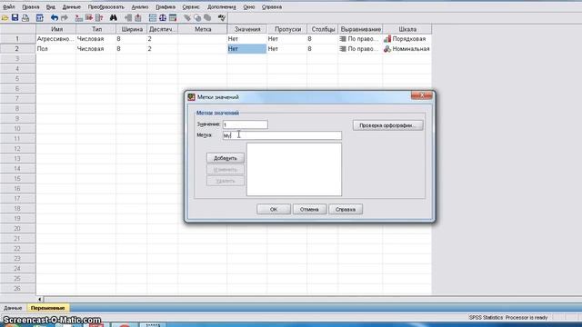Open the Файл menu
This screenshot has width=582, height=327.
pyautogui.click(x=8, y=7)
